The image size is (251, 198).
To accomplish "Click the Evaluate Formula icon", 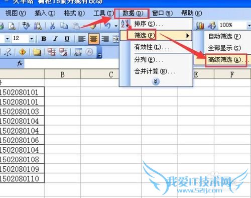I will coord(89,52).
